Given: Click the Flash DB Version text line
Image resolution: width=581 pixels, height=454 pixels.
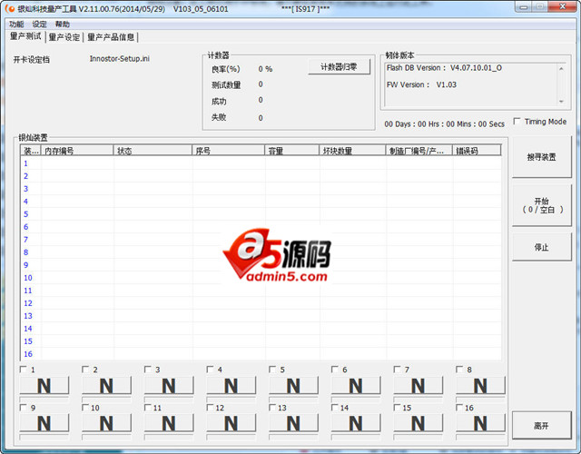Looking at the screenshot, I should 444,68.
